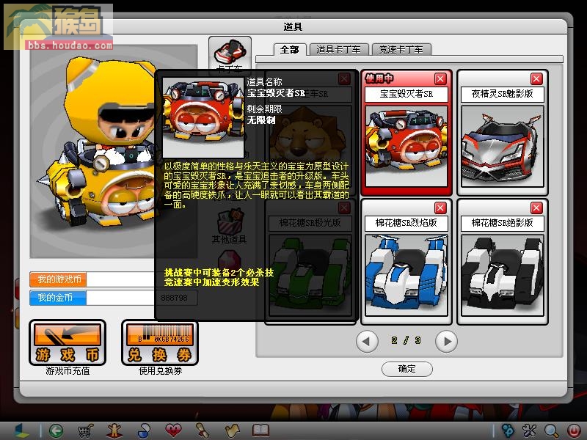Open the red heart icon in bottom bar
The height and width of the screenshot is (440, 587).
(x=173, y=430)
